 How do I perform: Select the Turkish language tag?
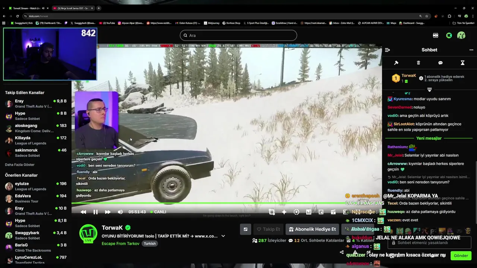[150, 243]
